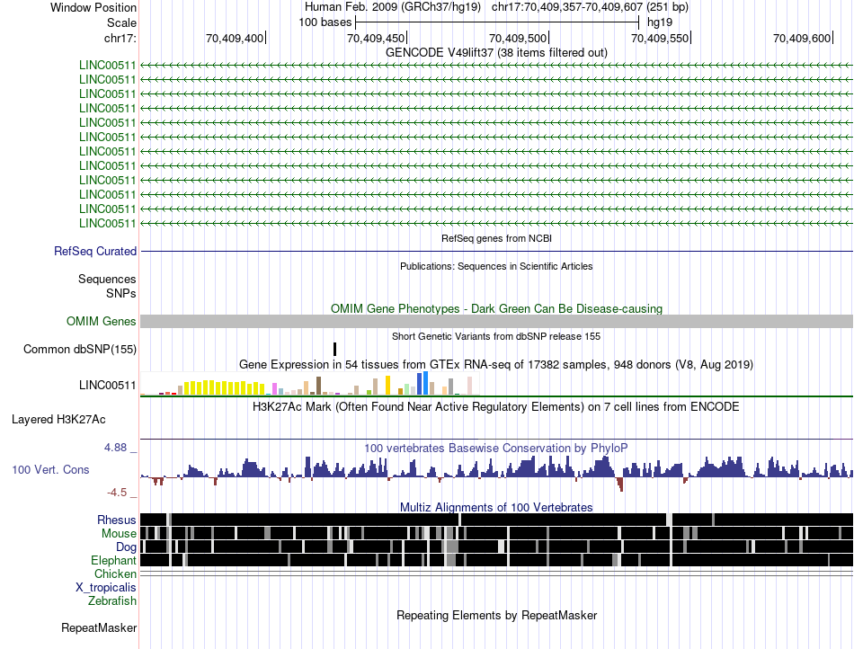Open Short Genetic Variants from dbSNP title
Viewport: 854px width, 649px height.
click(x=496, y=336)
